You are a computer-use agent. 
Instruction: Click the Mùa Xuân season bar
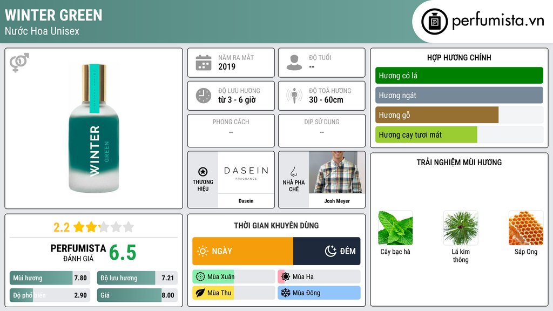[233, 277]
